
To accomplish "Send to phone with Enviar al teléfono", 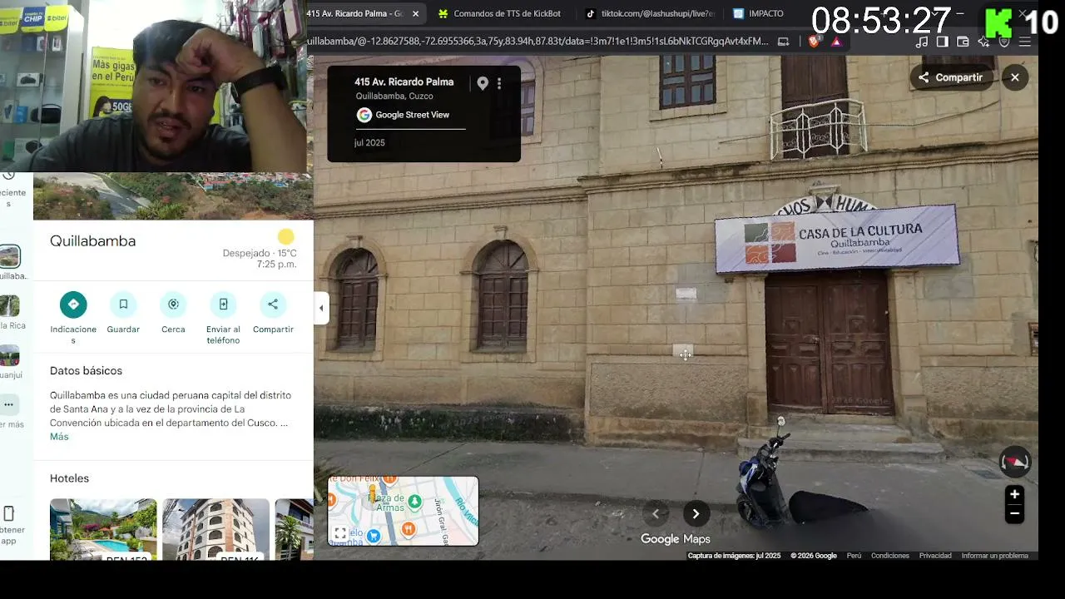I will pos(223,304).
